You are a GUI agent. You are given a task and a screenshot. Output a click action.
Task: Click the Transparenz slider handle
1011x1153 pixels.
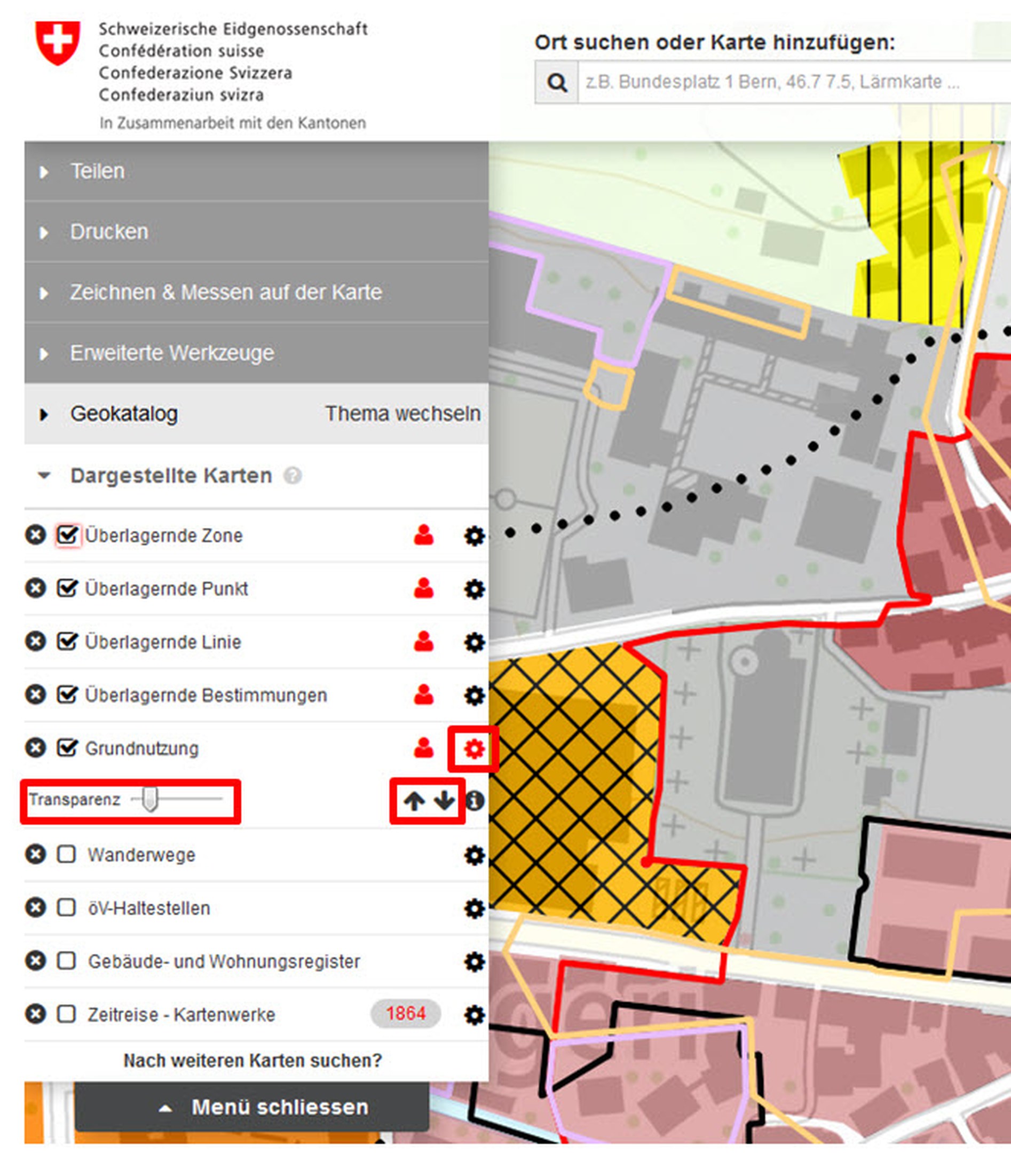pyautogui.click(x=149, y=799)
